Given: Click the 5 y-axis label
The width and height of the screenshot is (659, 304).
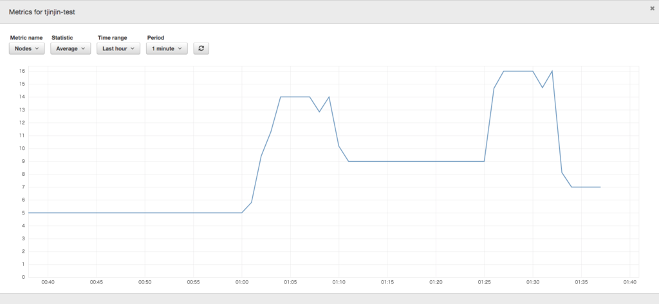Looking at the screenshot, I should [x=24, y=213].
